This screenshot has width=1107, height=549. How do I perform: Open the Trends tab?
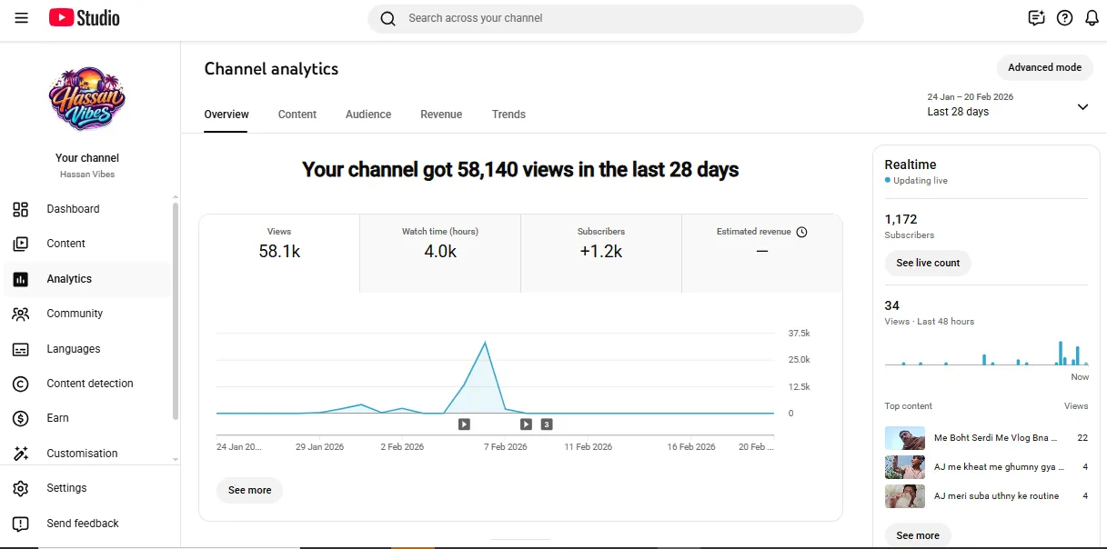(x=508, y=115)
